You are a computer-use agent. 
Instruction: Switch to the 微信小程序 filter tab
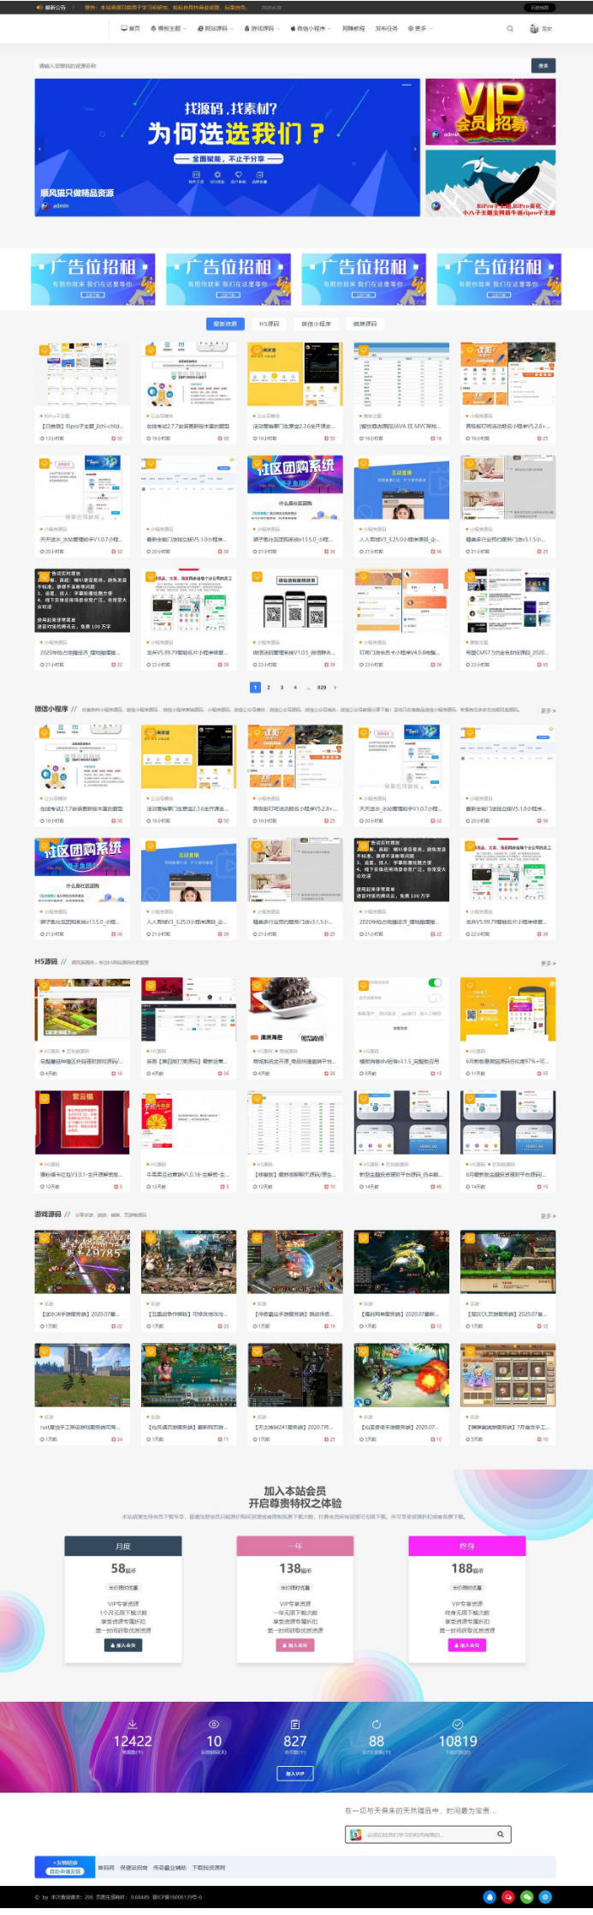tap(316, 324)
